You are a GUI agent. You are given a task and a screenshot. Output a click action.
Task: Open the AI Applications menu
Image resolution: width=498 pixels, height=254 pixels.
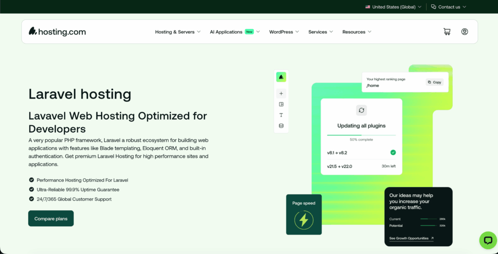coord(235,32)
